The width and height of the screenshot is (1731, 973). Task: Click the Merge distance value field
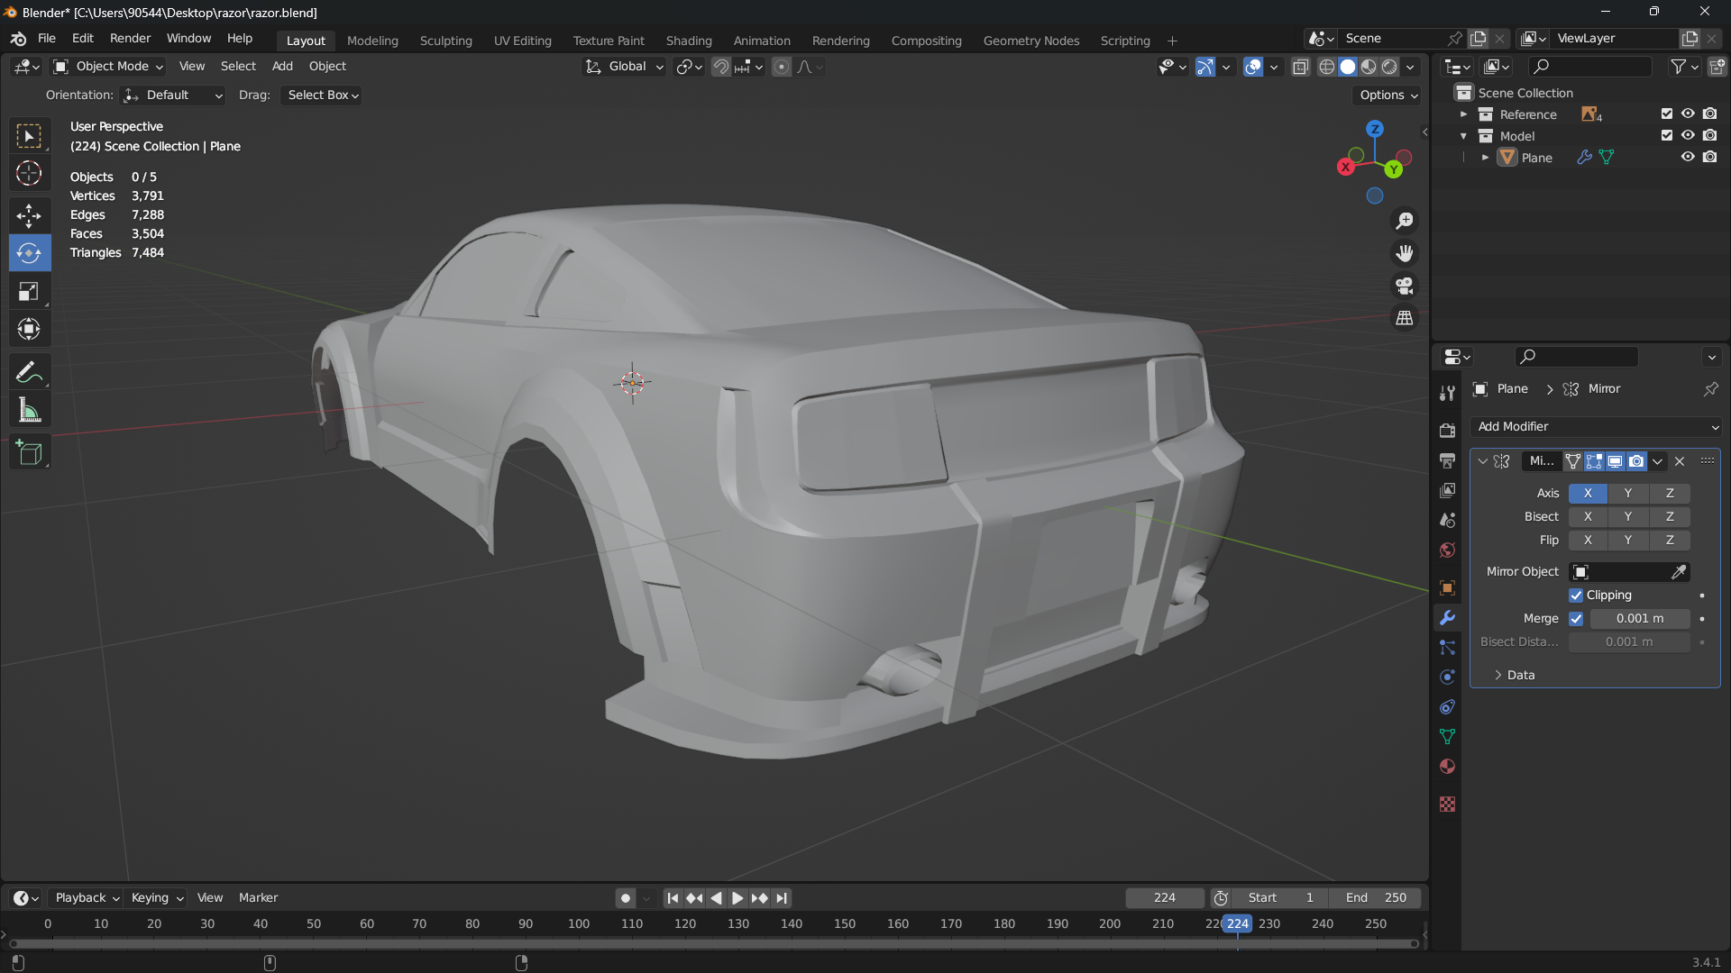click(1639, 619)
